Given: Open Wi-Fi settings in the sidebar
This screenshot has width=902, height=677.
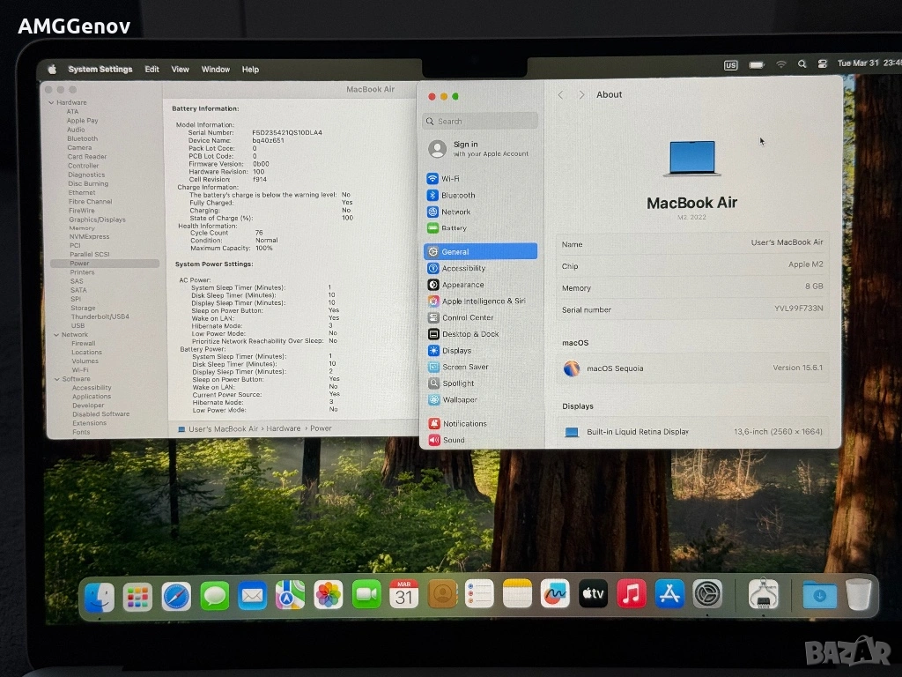Looking at the screenshot, I should [450, 179].
